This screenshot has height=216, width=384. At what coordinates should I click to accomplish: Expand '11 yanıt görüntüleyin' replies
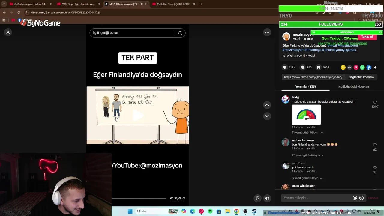click(x=307, y=132)
